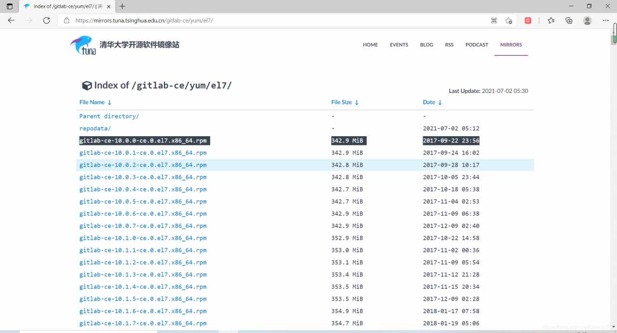Open the tab actions menu icon
The width and height of the screenshot is (617, 333).
coord(10,6)
